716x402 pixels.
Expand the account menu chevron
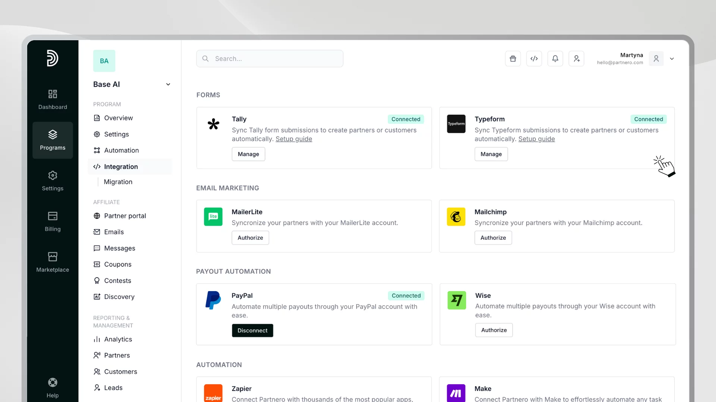click(672, 59)
